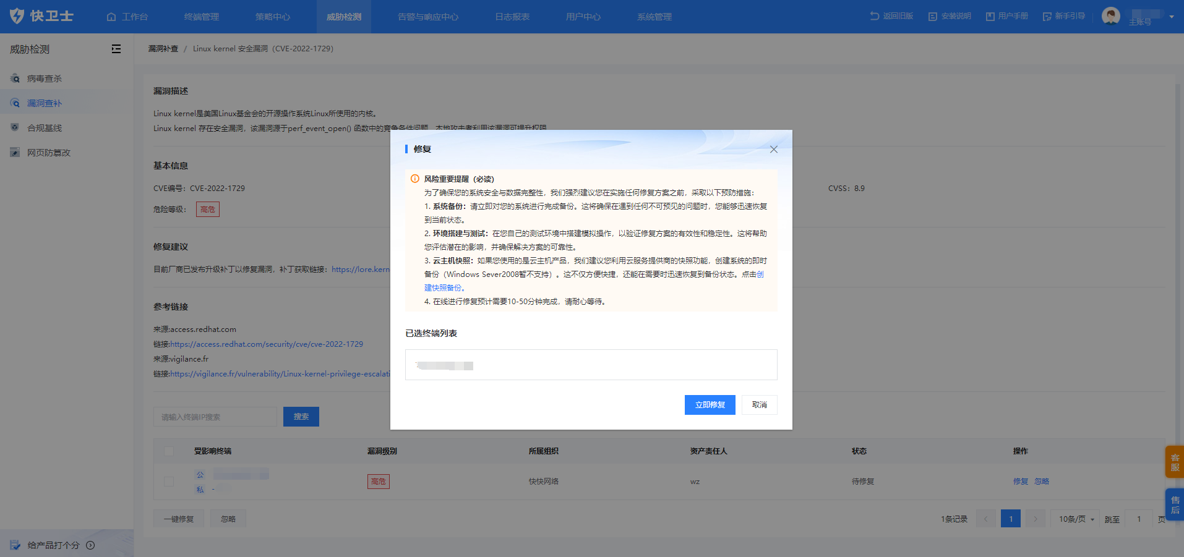Viewport: 1184px width, 557px height.
Task: Open the 10条/页 page size dropdown
Action: (1076, 519)
